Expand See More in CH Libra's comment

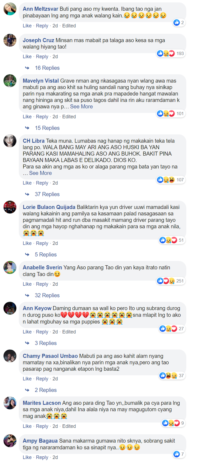40,173
